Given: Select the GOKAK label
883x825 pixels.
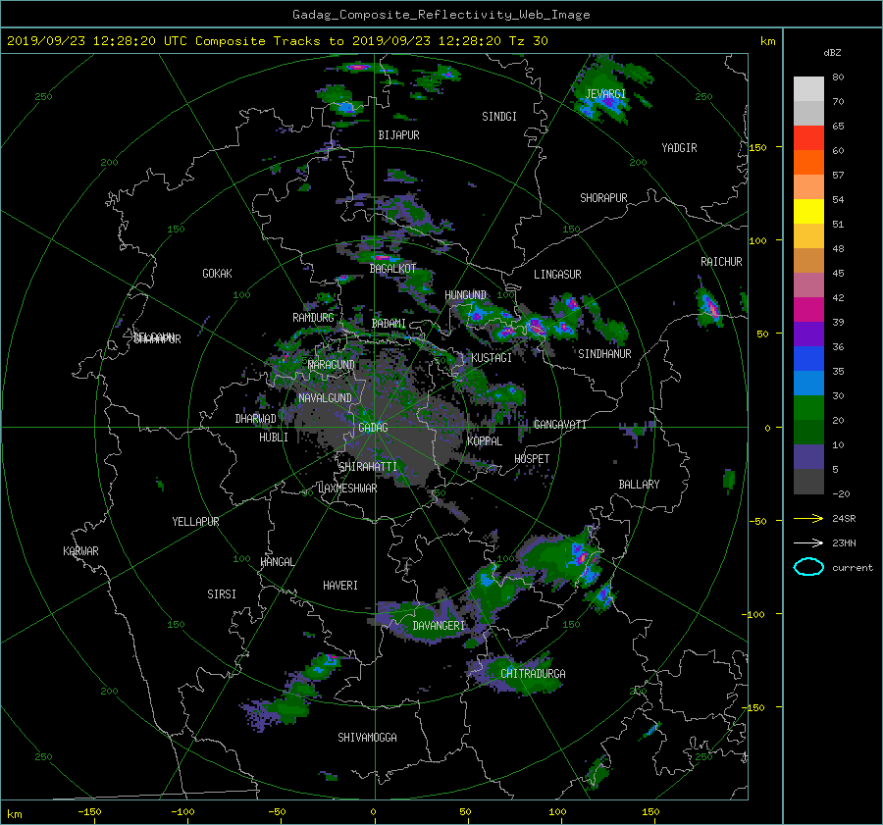Looking at the screenshot, I should (x=217, y=274).
